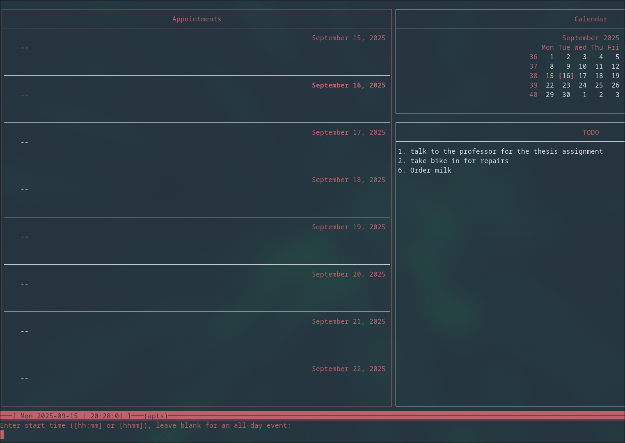Pick day 29 in the calendar
This screenshot has height=443, width=625.
(x=549, y=95)
